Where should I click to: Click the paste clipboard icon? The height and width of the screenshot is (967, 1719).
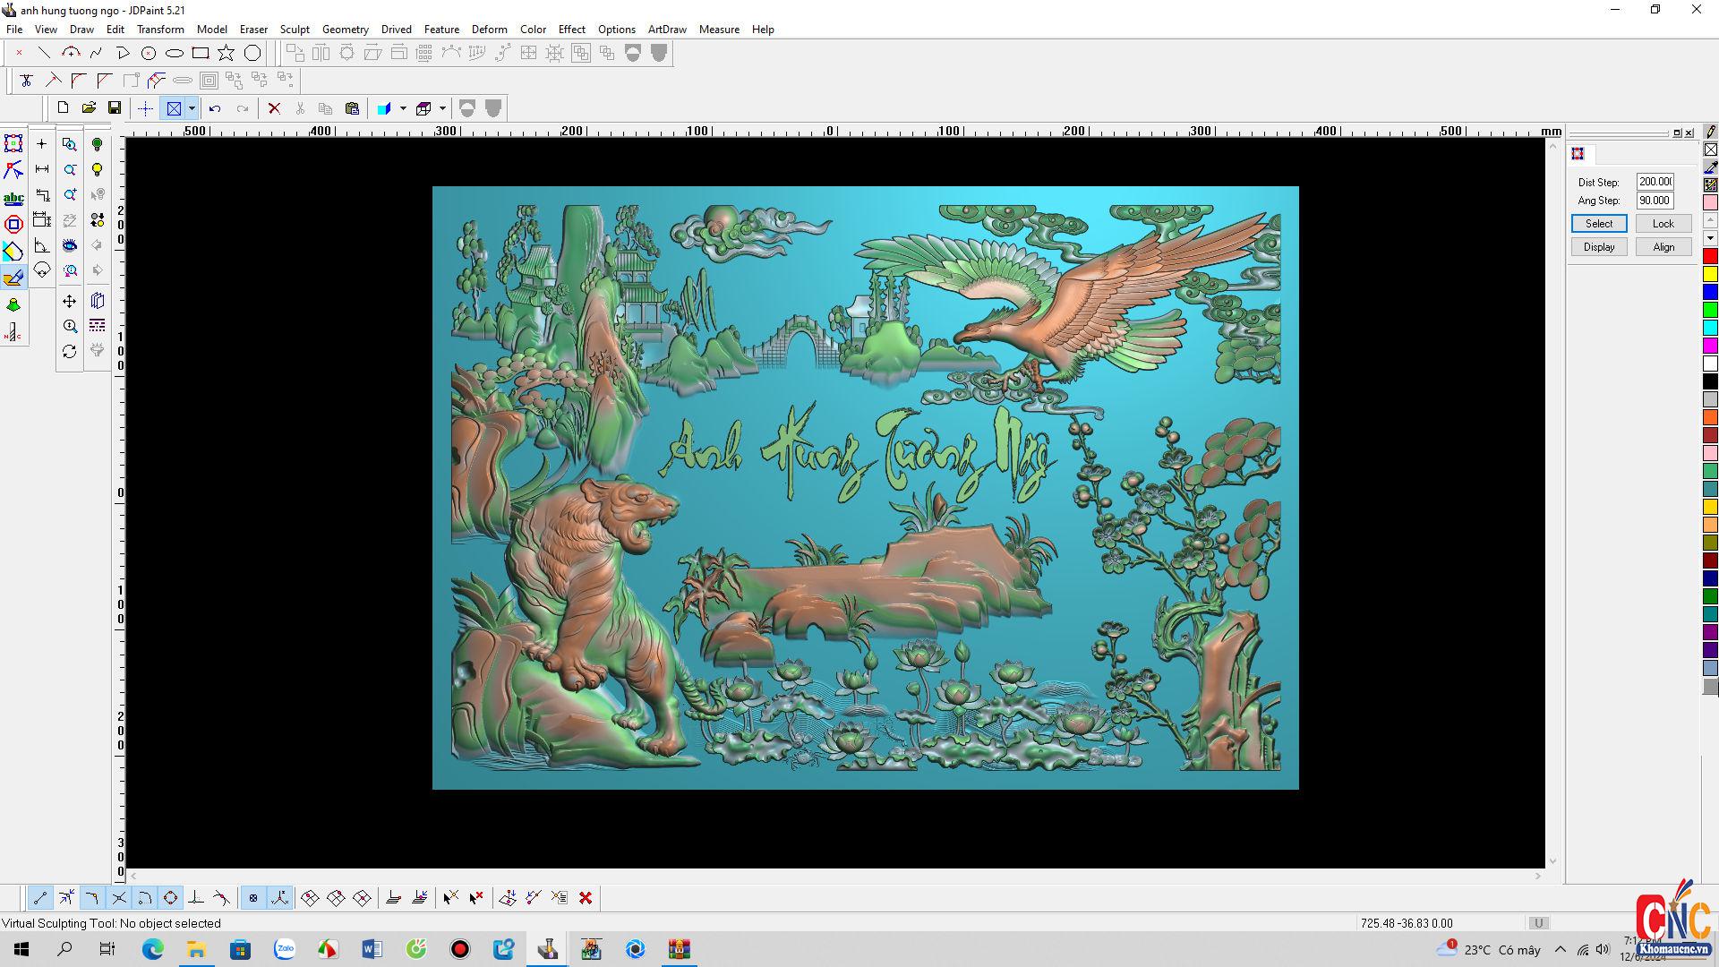[352, 108]
